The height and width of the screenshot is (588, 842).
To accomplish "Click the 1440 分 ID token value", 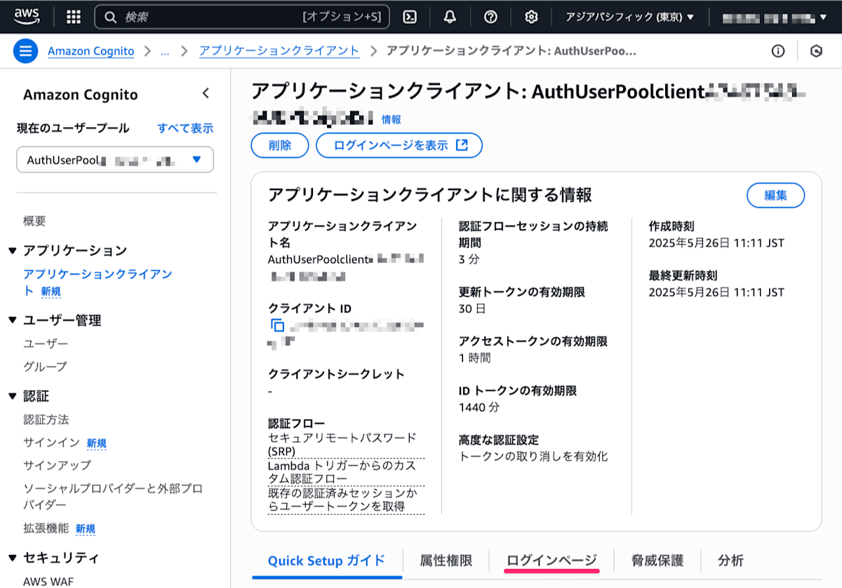I will coord(479,407).
